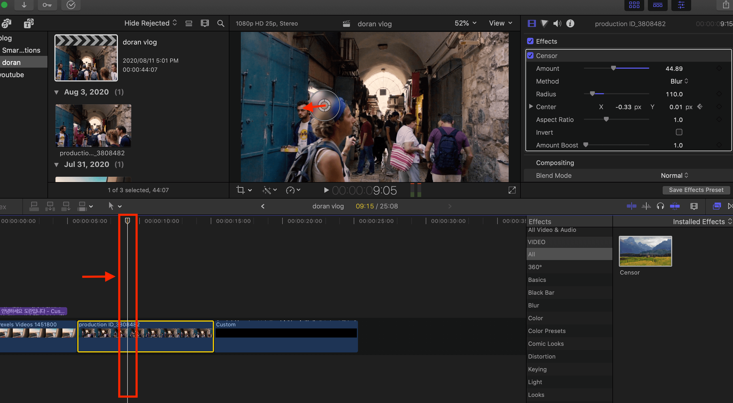Toggle timeline audio skimming headphones icon
733x403 pixels.
[x=660, y=206]
